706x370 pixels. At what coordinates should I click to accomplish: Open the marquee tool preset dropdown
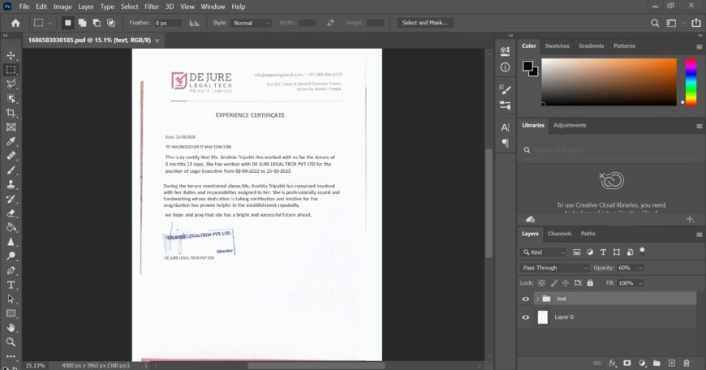pos(50,23)
